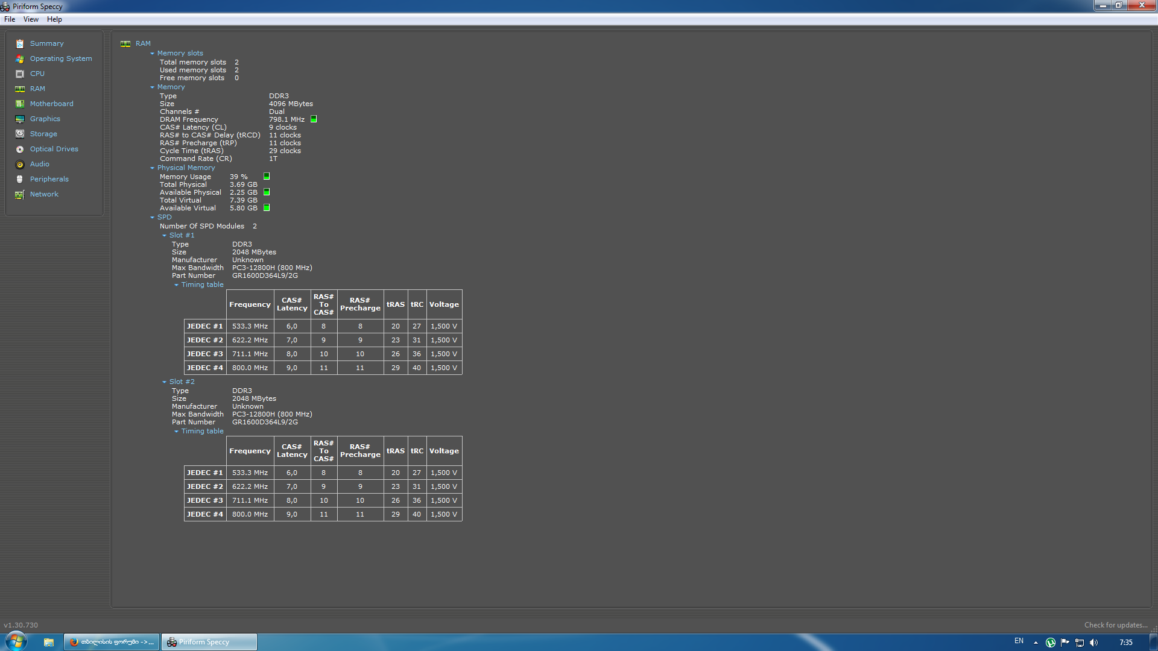Collapse the Memory slots section
Viewport: 1158px width, 651px height.
153,53
